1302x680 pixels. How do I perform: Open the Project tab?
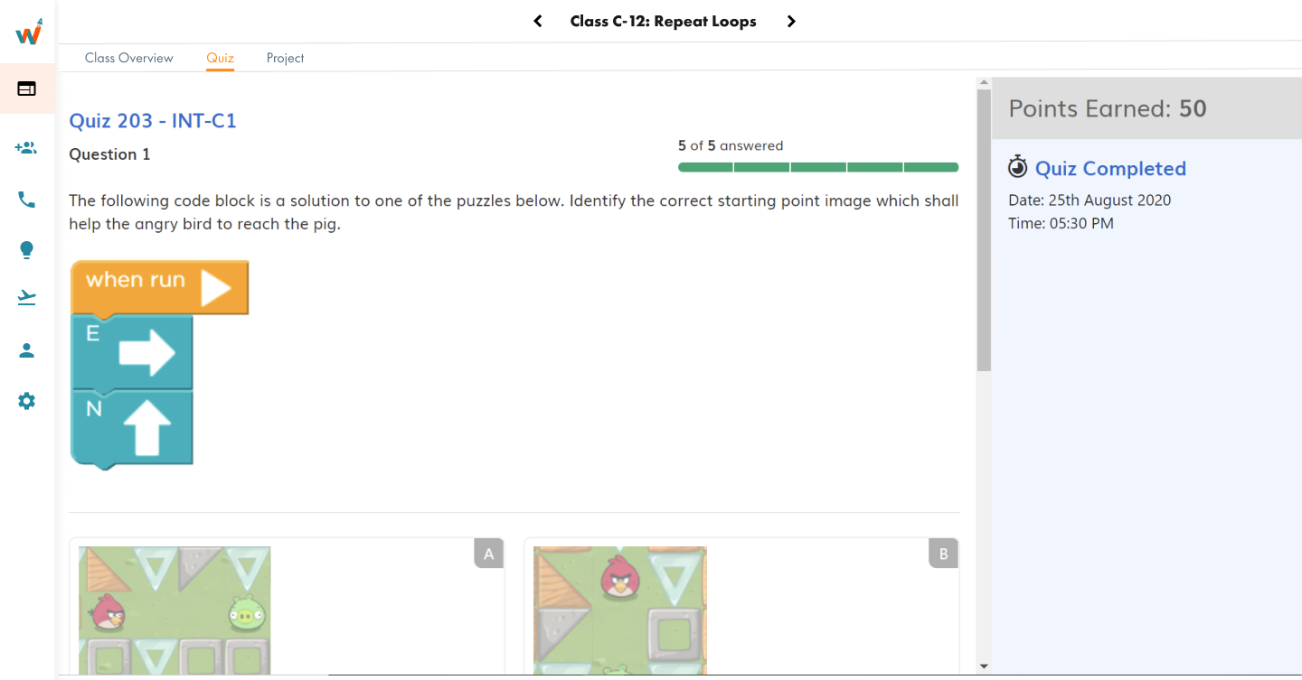click(285, 58)
